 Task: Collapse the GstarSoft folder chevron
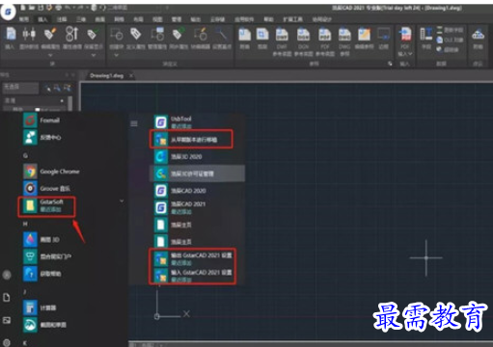click(x=122, y=201)
